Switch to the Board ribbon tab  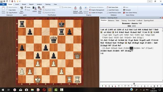(x=24, y=4)
